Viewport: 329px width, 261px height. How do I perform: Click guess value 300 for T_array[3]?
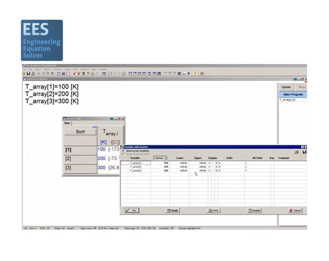click(166, 171)
